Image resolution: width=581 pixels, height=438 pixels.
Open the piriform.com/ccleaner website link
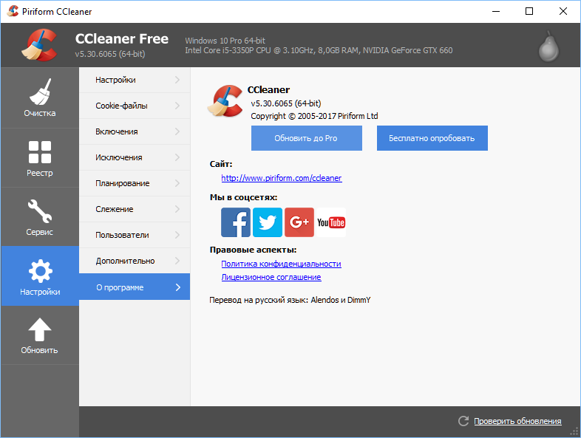(282, 178)
